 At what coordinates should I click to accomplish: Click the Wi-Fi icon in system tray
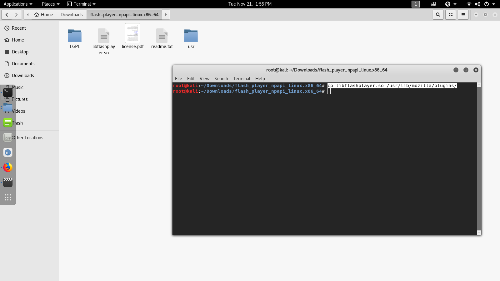pos(469,4)
